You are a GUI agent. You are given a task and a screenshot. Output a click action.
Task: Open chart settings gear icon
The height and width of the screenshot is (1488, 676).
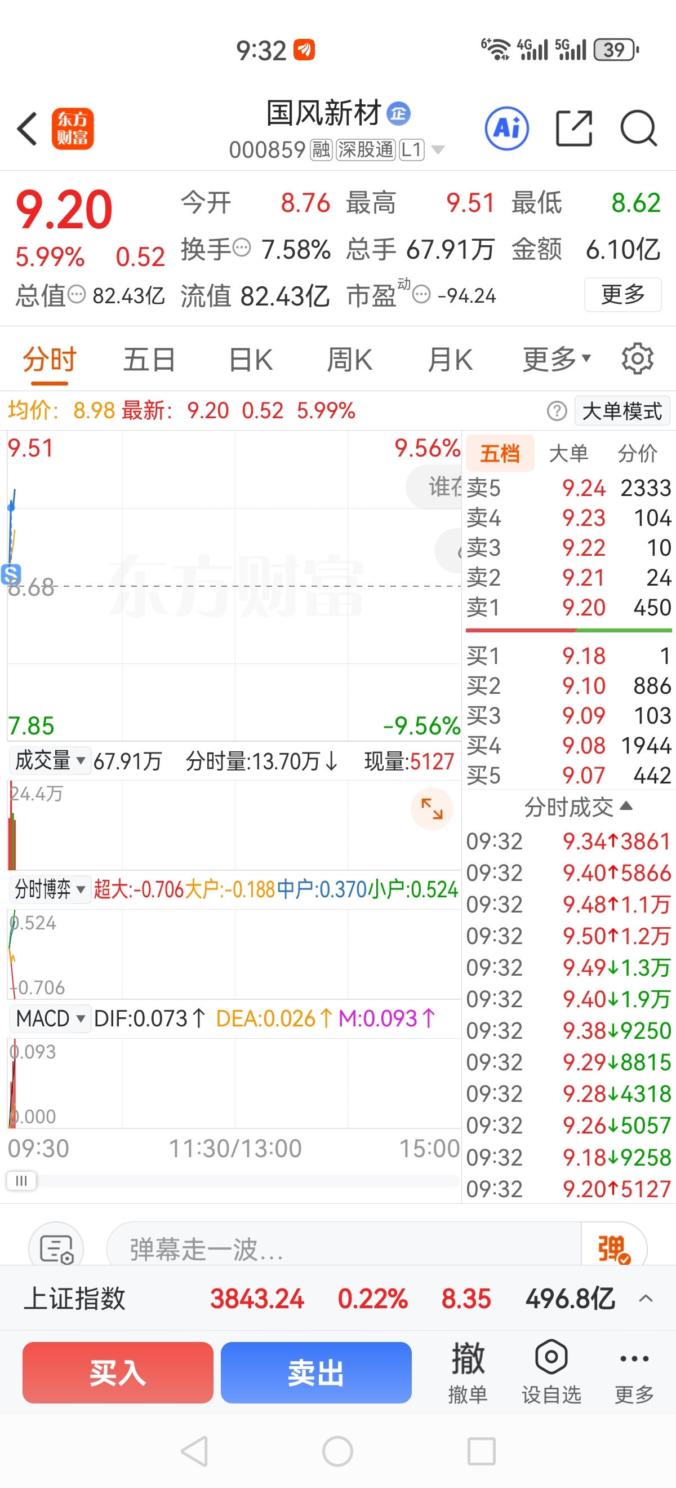coord(637,358)
